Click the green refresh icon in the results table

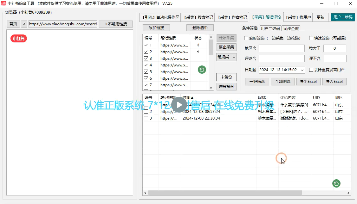pyautogui.click(x=336, y=183)
